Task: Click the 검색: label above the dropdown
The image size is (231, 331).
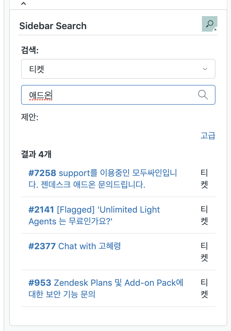Action: pos(30,50)
